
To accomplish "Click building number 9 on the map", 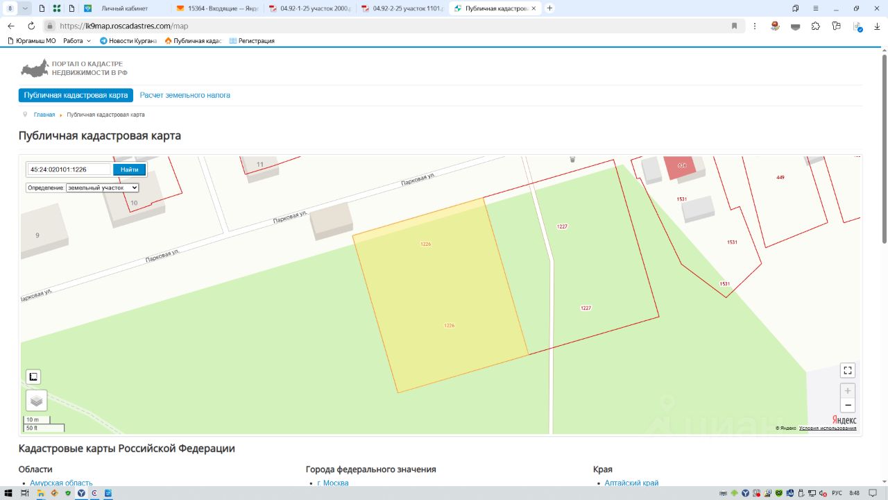I will click(x=37, y=235).
